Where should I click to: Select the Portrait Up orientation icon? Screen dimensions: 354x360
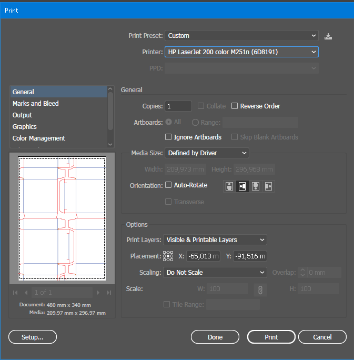pos(229,186)
